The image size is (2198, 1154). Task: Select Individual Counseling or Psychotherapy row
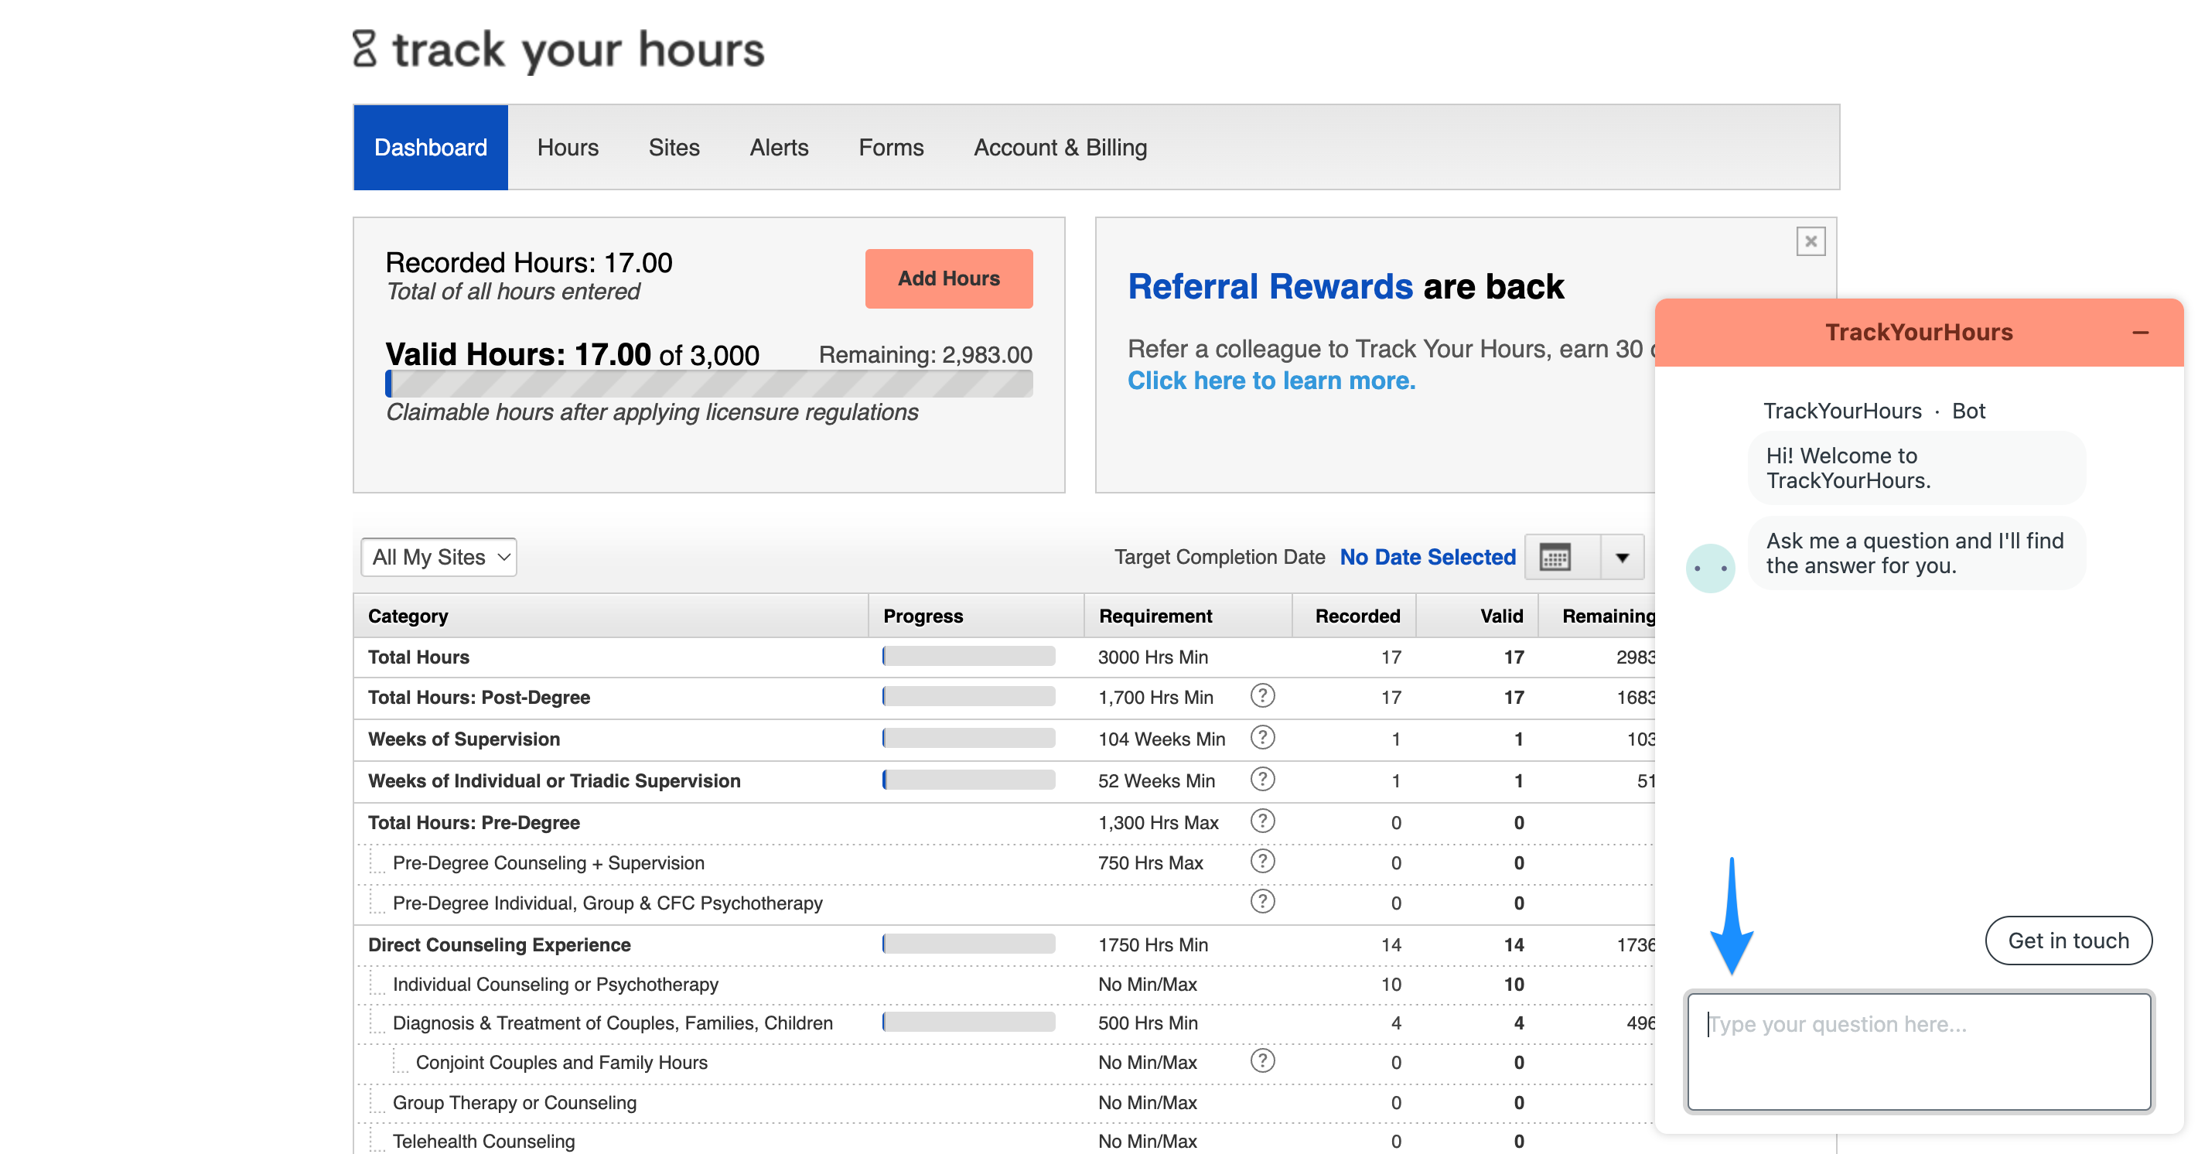coord(555,984)
